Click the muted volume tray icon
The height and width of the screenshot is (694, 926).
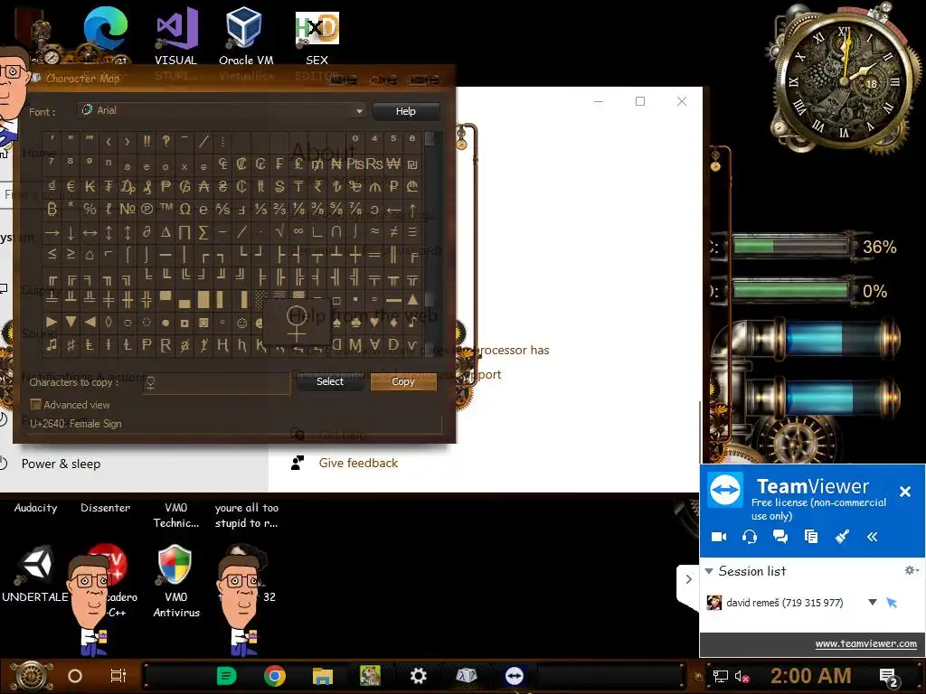coord(742,676)
